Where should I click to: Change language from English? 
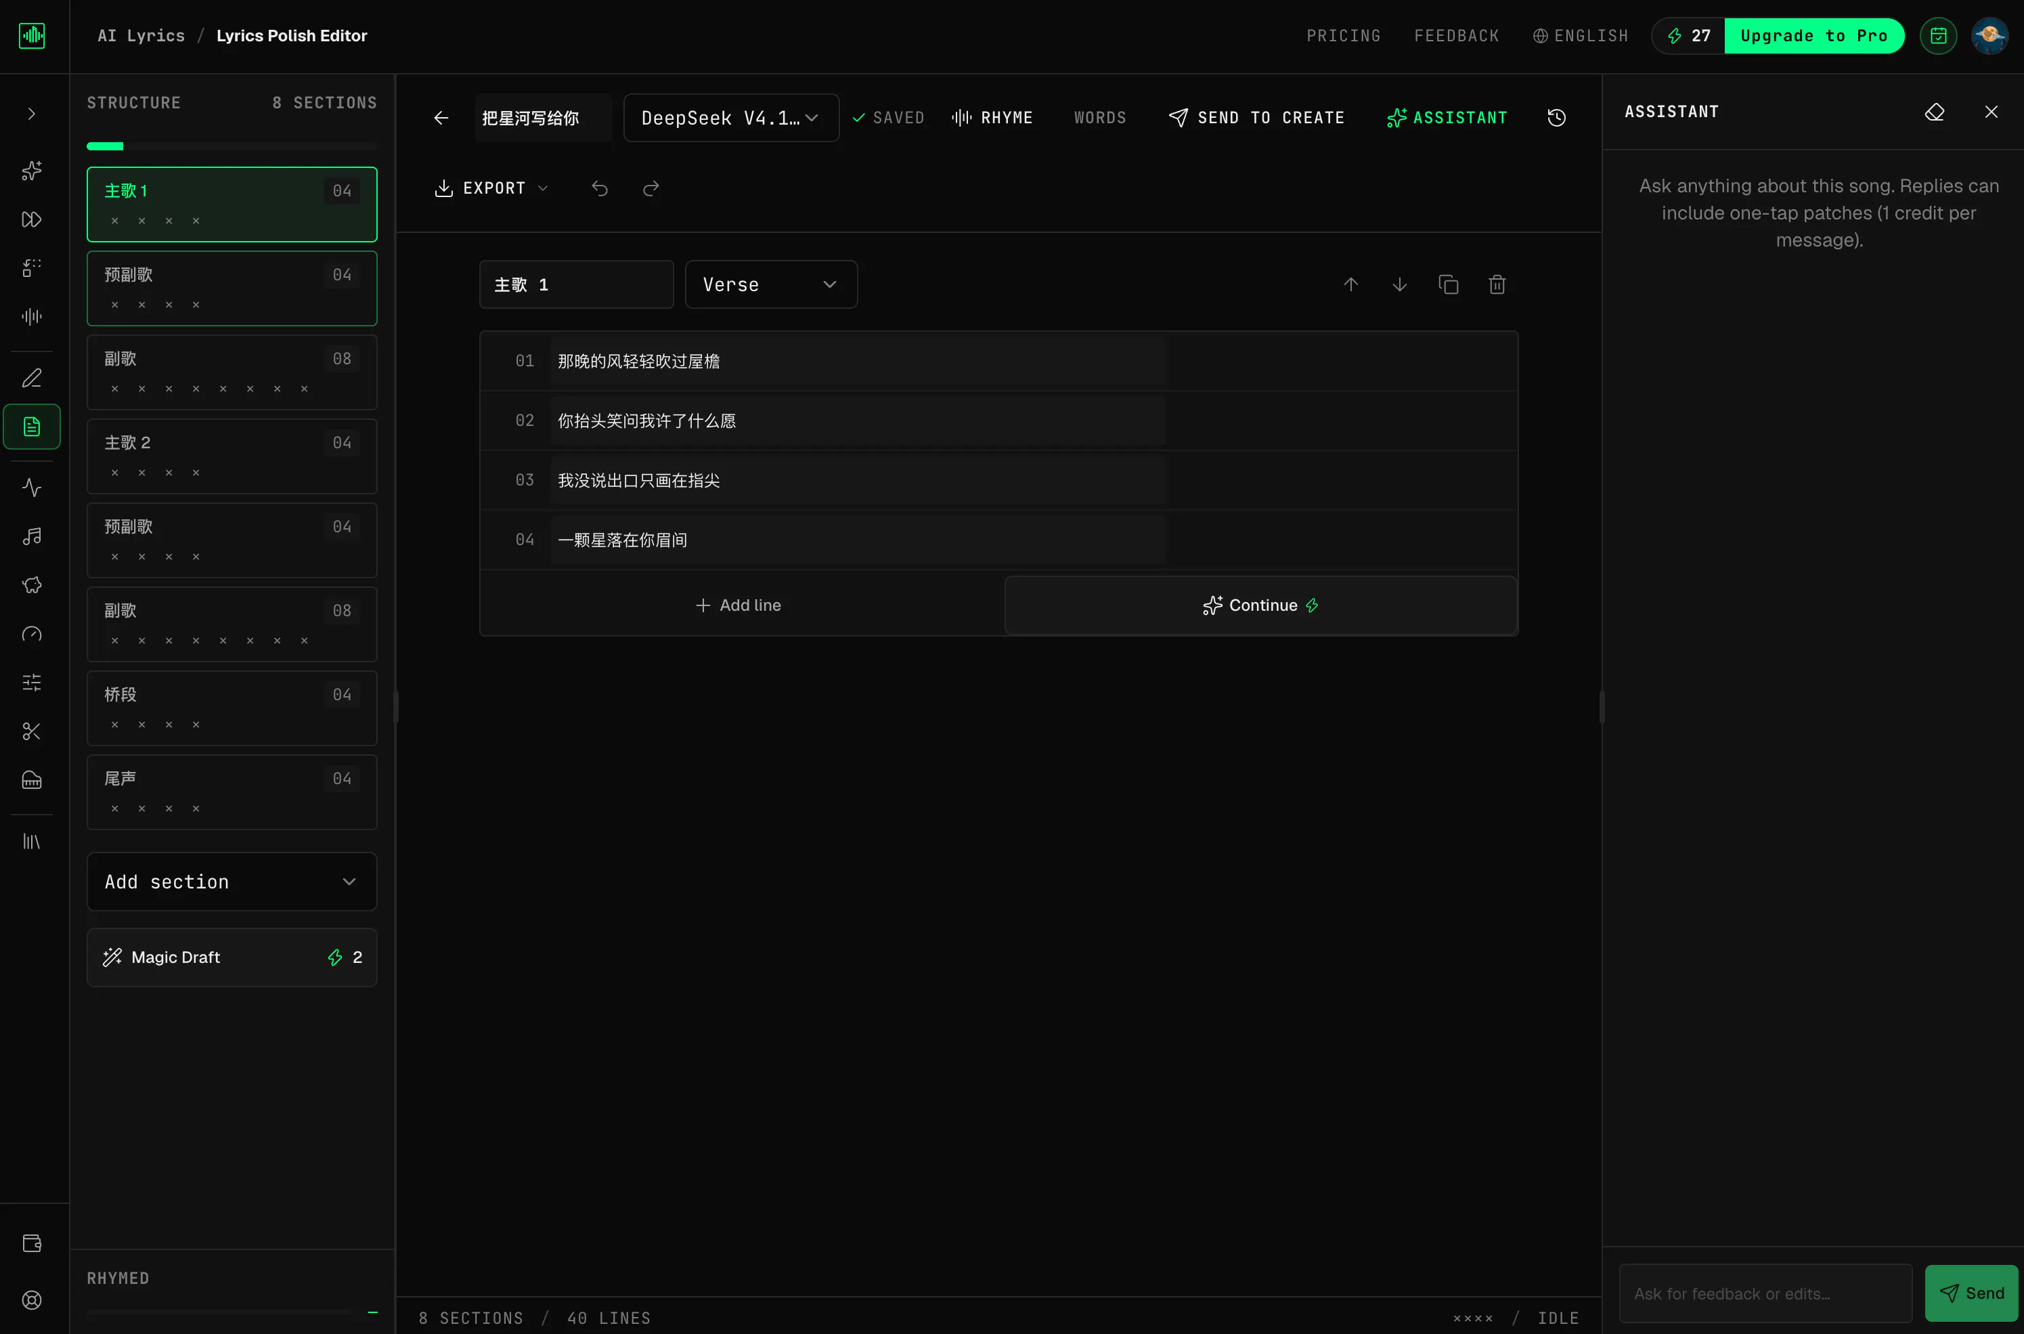coord(1580,36)
